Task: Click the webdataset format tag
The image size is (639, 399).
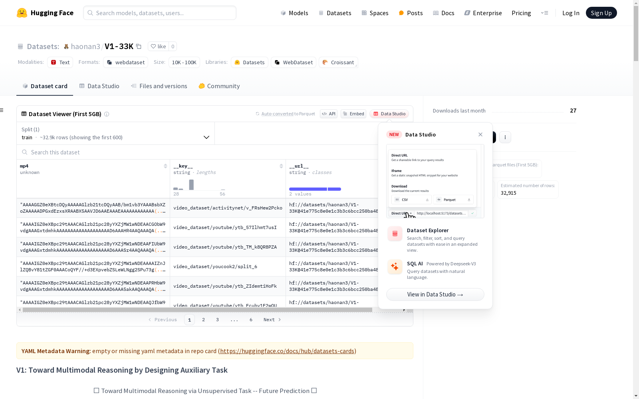Action: point(126,62)
